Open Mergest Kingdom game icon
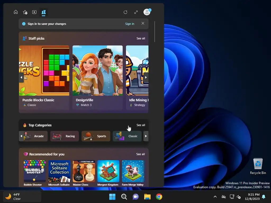Screen dimensions: 271x203 108,171
